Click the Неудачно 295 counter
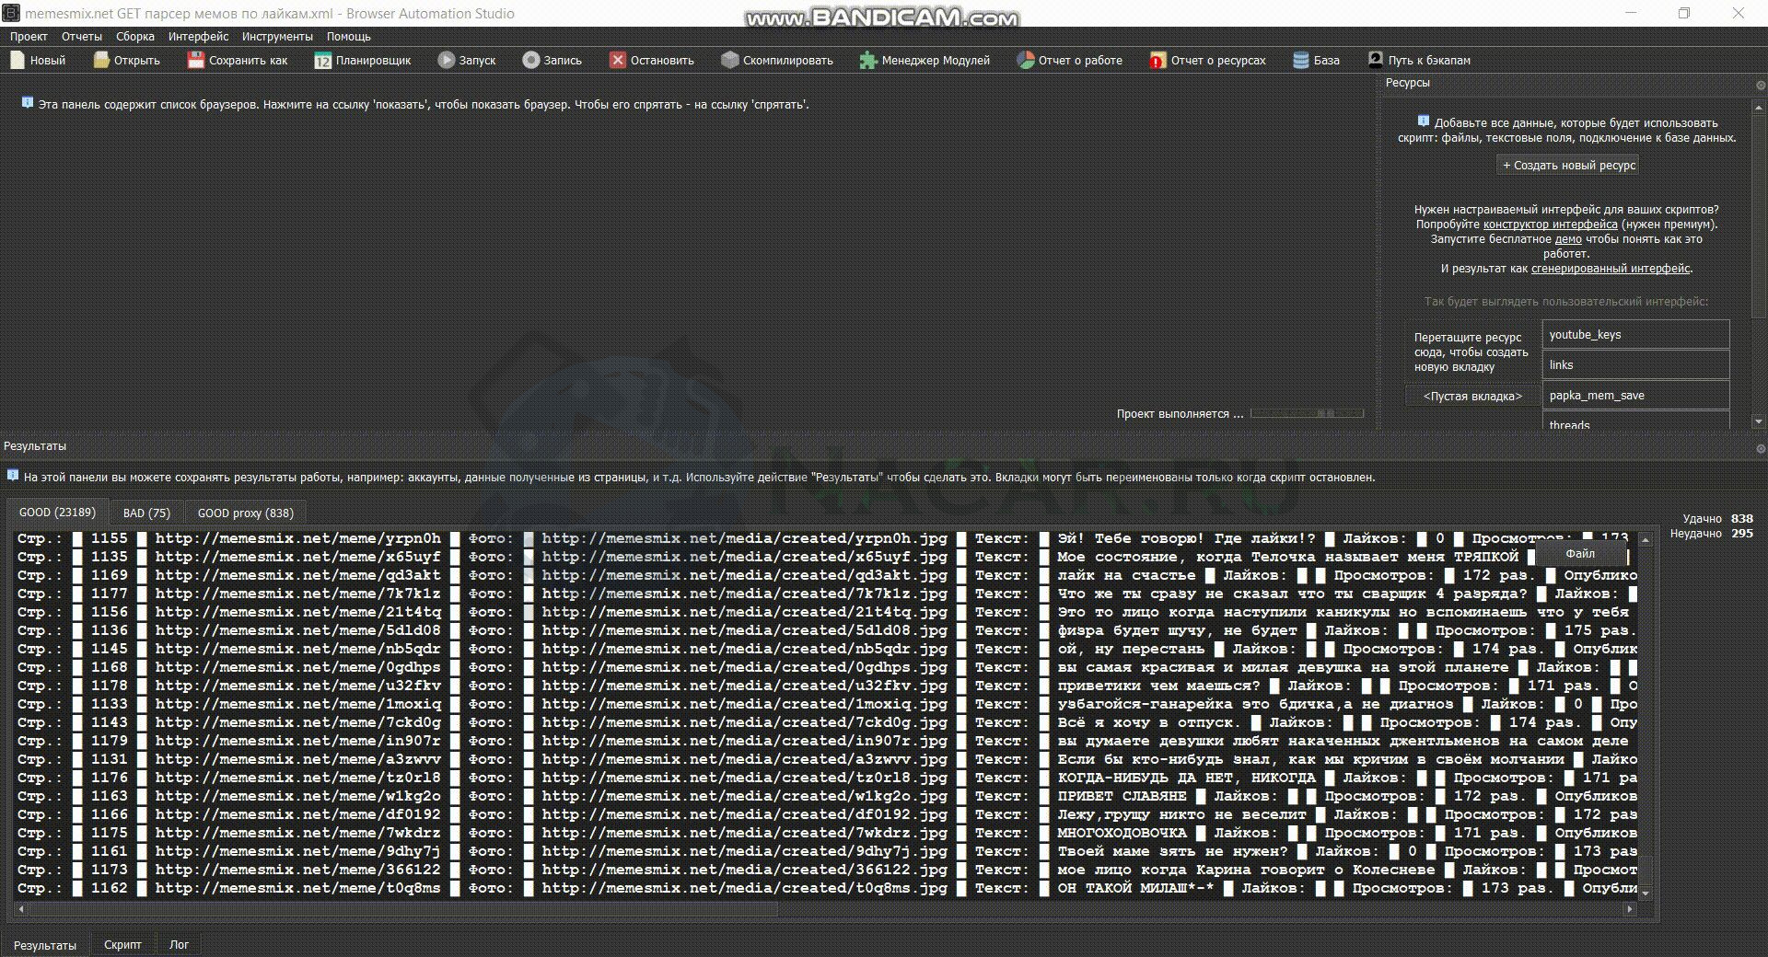1768x957 pixels. (1712, 534)
